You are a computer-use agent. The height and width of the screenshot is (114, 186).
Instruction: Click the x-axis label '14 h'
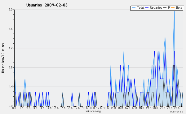coord(113,108)
